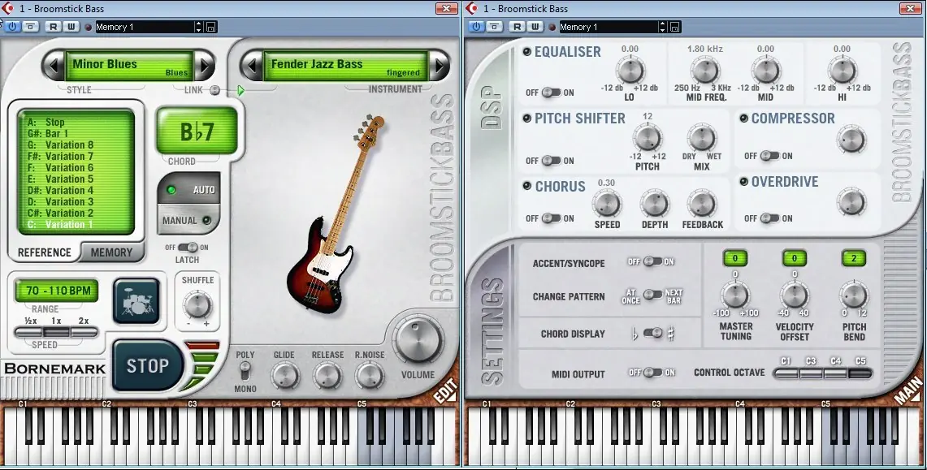The height and width of the screenshot is (470, 927).
Task: Select 'F: Variation 6' in reference list
Action: (x=60, y=168)
